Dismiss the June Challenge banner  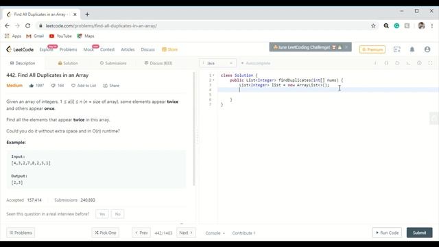click(x=346, y=47)
